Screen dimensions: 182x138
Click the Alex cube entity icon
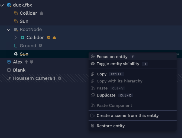[9, 62]
